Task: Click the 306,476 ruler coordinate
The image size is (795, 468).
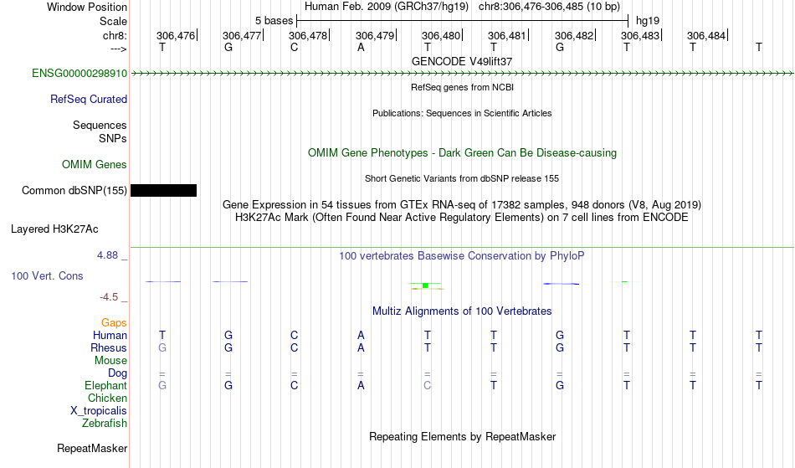Action: point(176,35)
